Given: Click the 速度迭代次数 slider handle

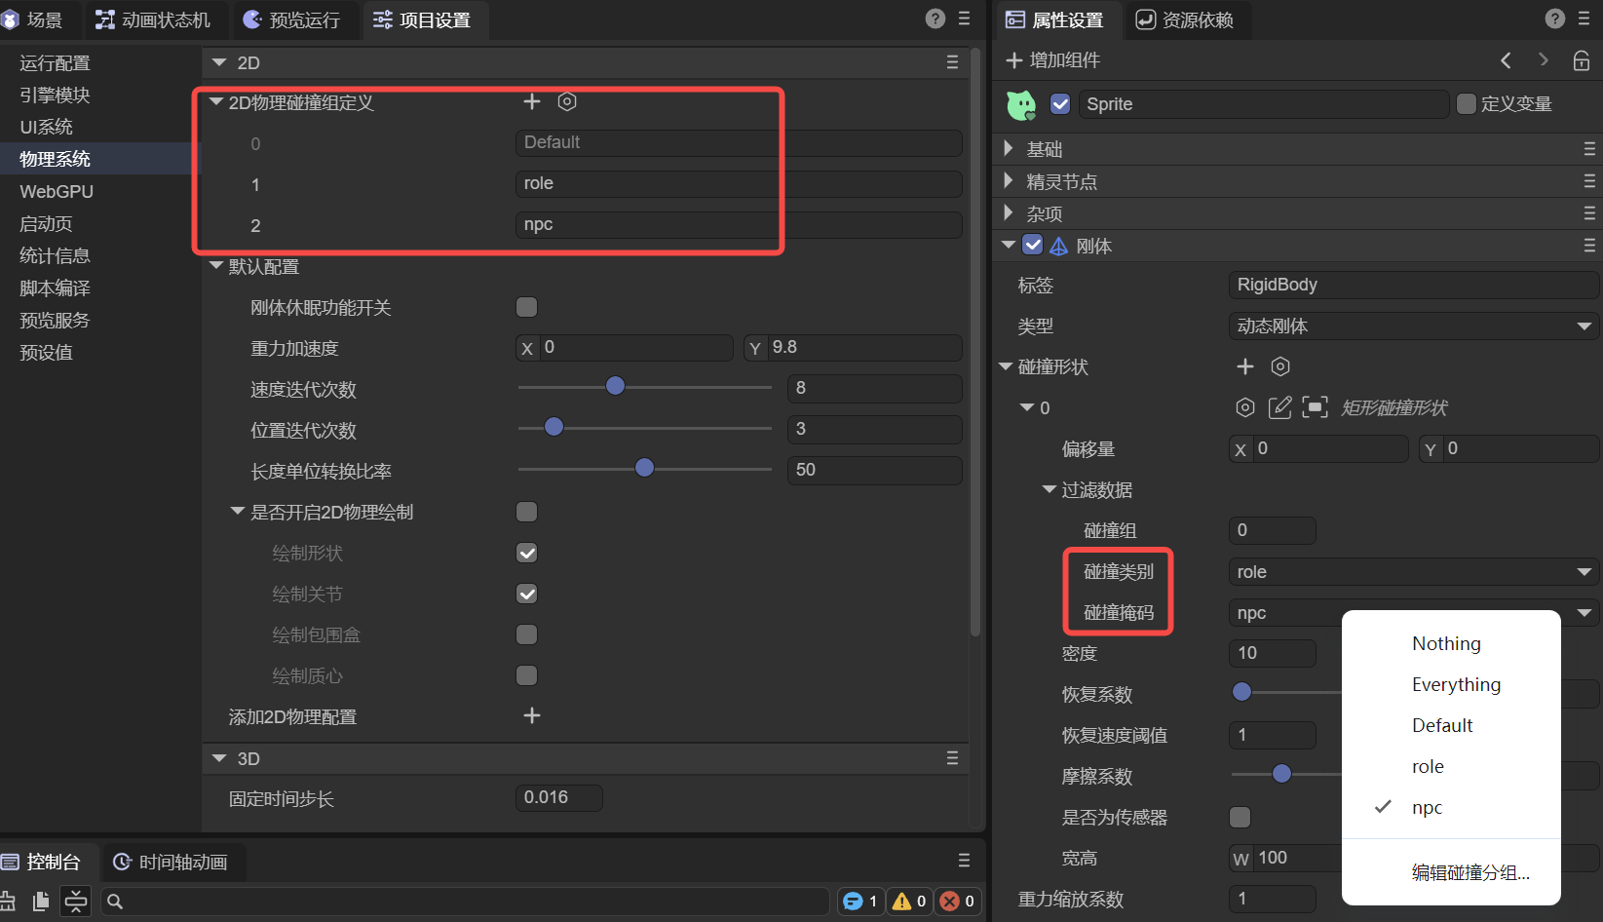Looking at the screenshot, I should (615, 386).
